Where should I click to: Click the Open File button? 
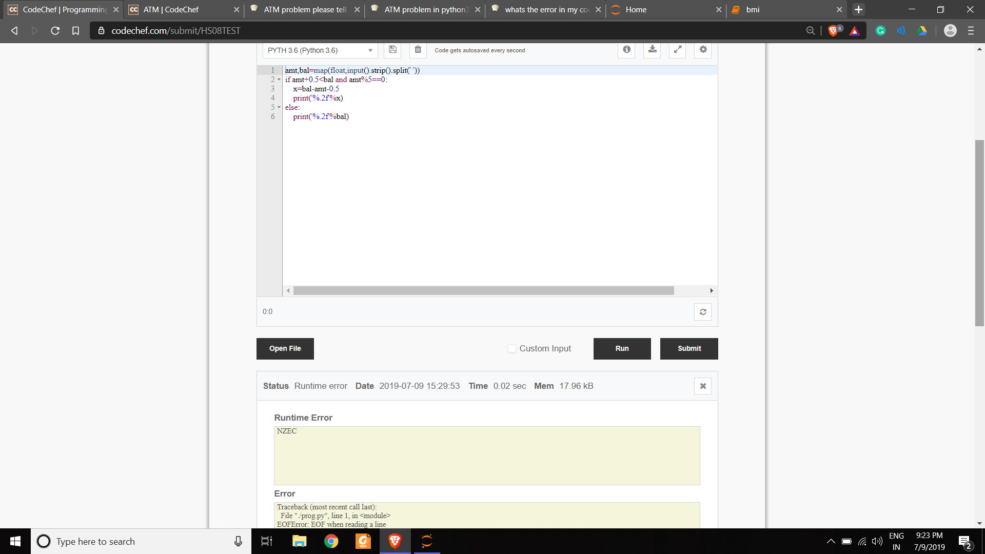pos(285,349)
